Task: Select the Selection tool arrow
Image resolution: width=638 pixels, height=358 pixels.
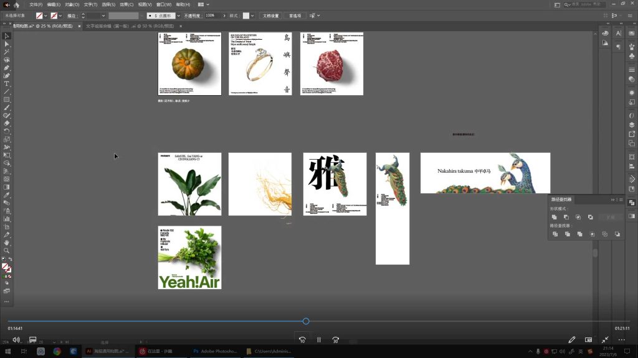Action: [7, 36]
